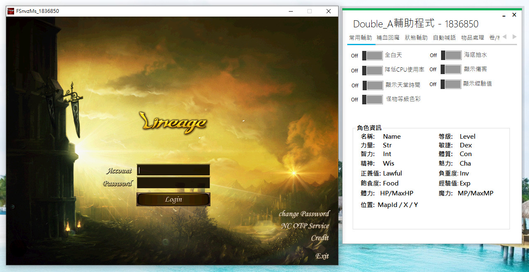Click the Login button
This screenshot has width=529, height=272.
tap(173, 199)
